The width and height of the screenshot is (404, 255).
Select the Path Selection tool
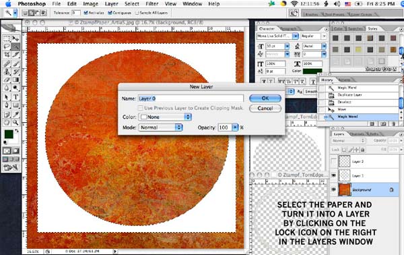7,97
